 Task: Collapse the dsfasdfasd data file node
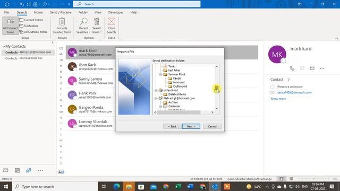point(156,90)
